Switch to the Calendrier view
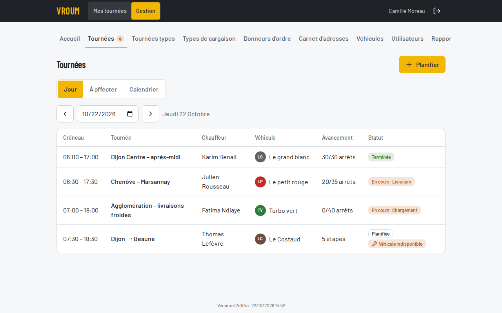Viewport: 502px width, 313px height. pos(144,89)
